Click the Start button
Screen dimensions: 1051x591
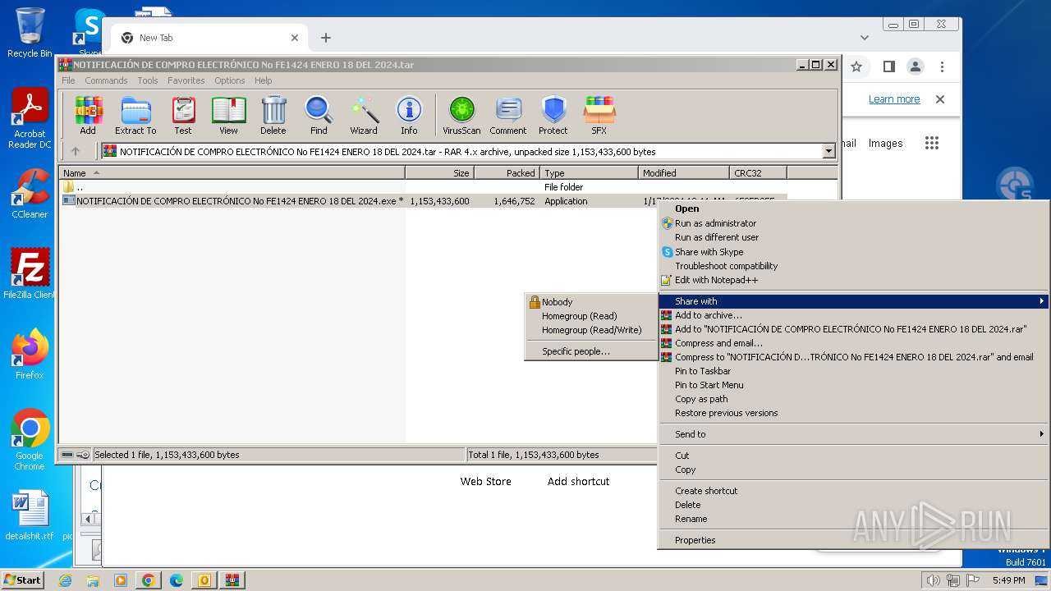22,580
